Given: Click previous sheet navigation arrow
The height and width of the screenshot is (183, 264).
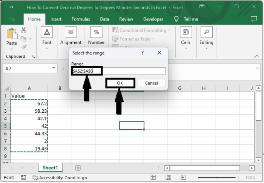Looking at the screenshot, I should tap(12, 168).
